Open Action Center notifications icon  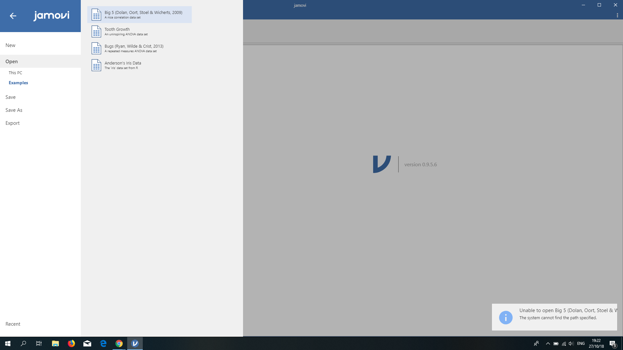613,344
